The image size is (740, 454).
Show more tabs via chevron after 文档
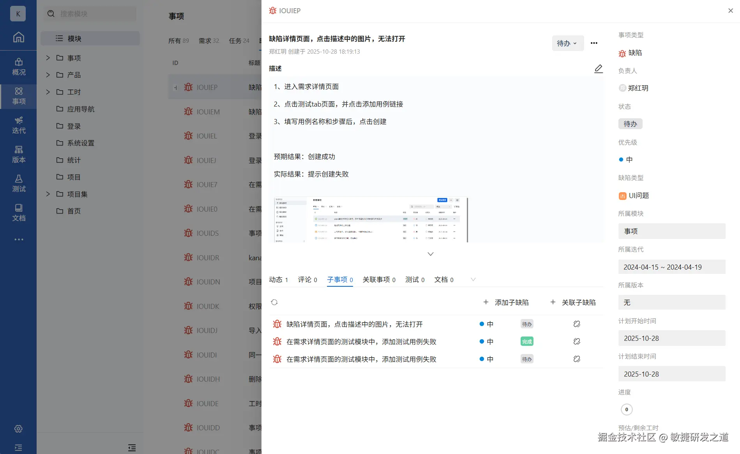pyautogui.click(x=473, y=279)
